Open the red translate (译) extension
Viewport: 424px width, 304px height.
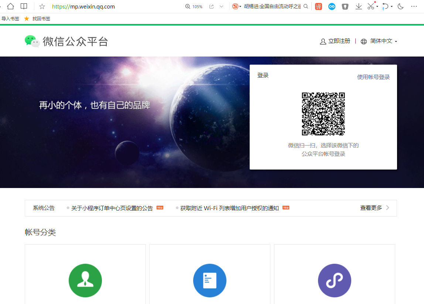318,7
